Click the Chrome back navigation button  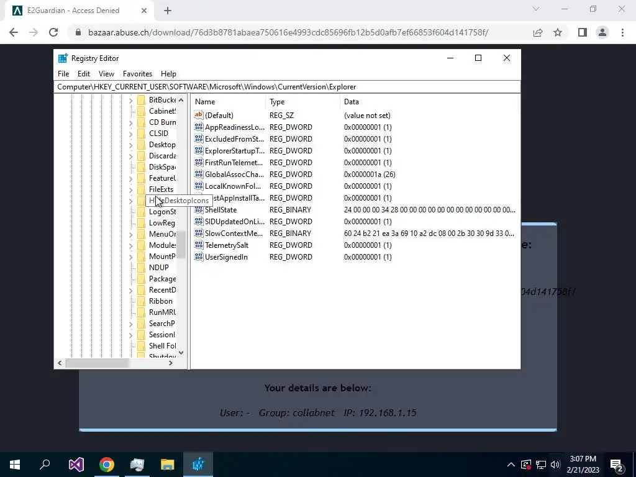click(14, 32)
